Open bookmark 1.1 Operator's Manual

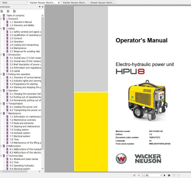(x=21, y=22)
